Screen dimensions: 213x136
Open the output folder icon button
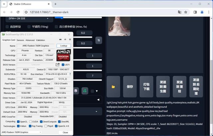coord(113,86)
